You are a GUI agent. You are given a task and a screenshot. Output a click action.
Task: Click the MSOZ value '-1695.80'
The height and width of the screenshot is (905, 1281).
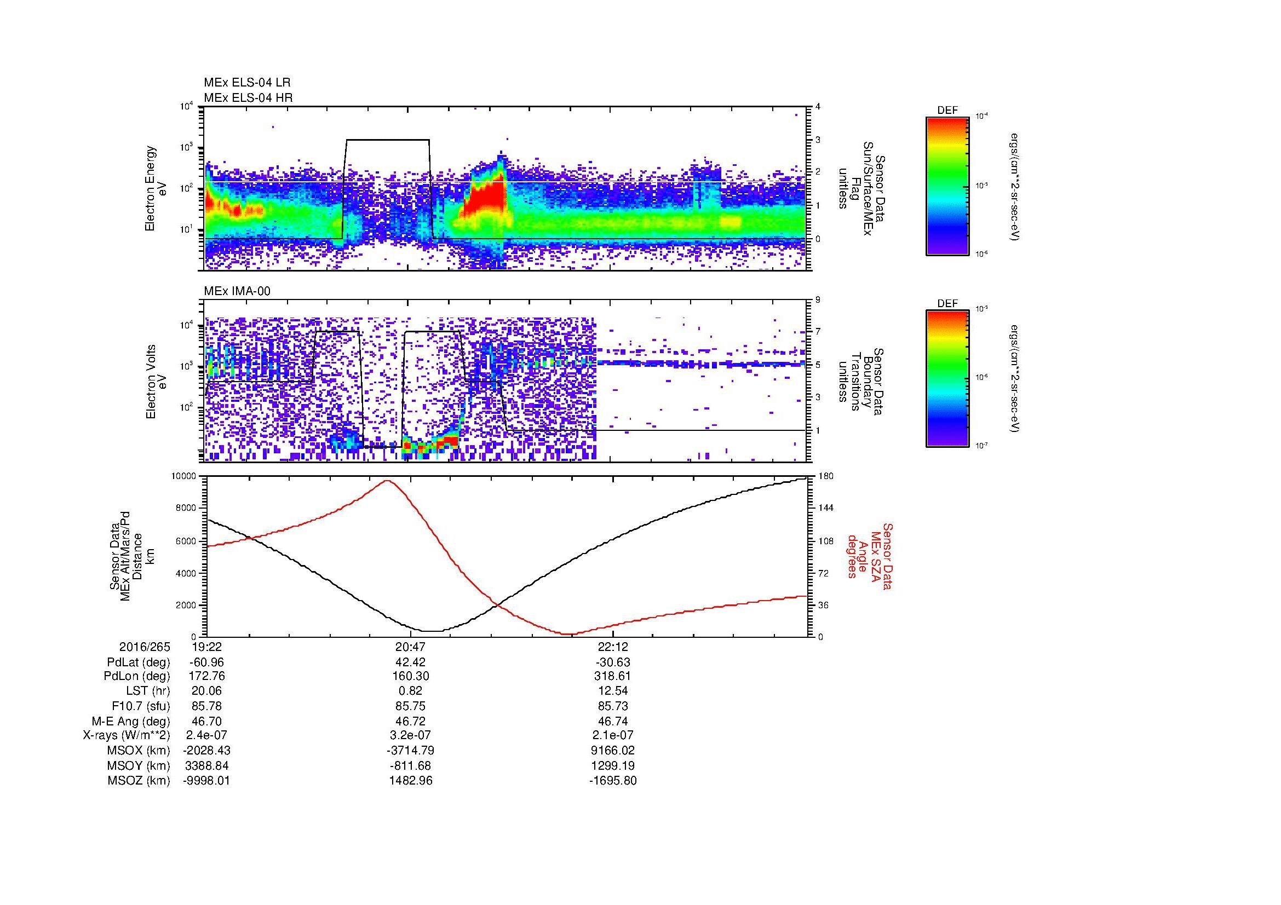[x=613, y=781]
